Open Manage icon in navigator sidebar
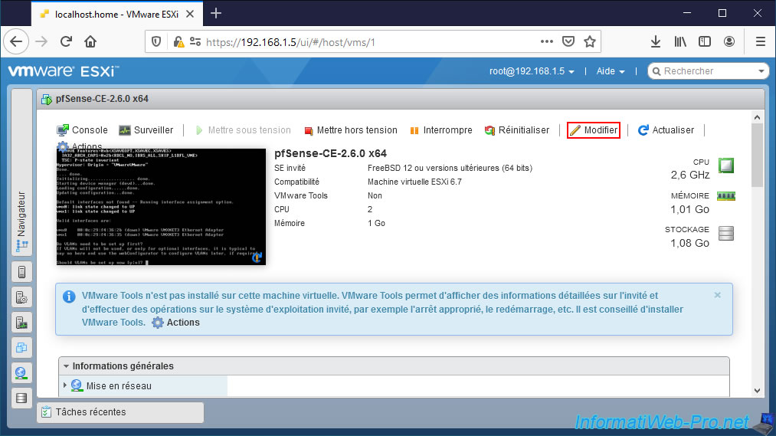This screenshot has height=436, width=776. click(21, 297)
